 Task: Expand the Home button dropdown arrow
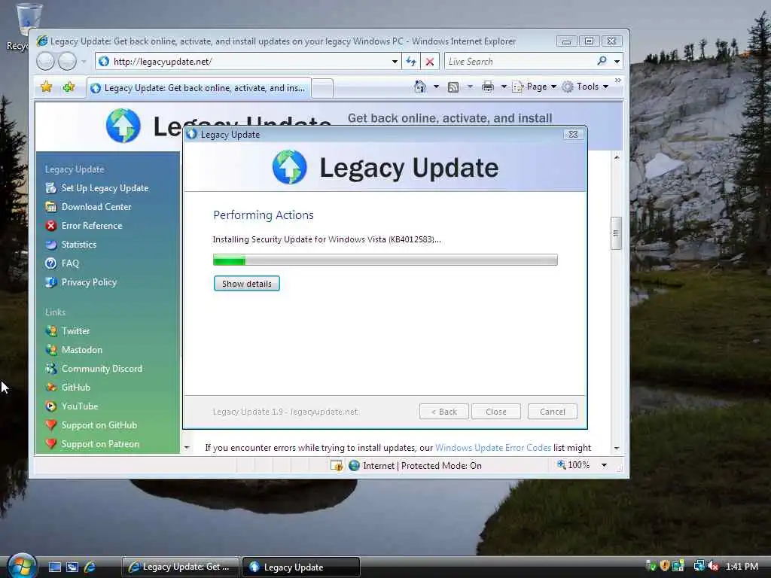point(436,87)
